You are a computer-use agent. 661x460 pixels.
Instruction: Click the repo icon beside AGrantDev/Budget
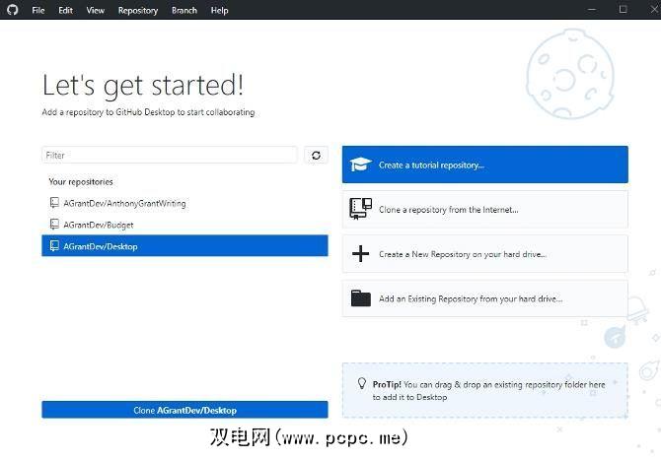tap(54, 225)
